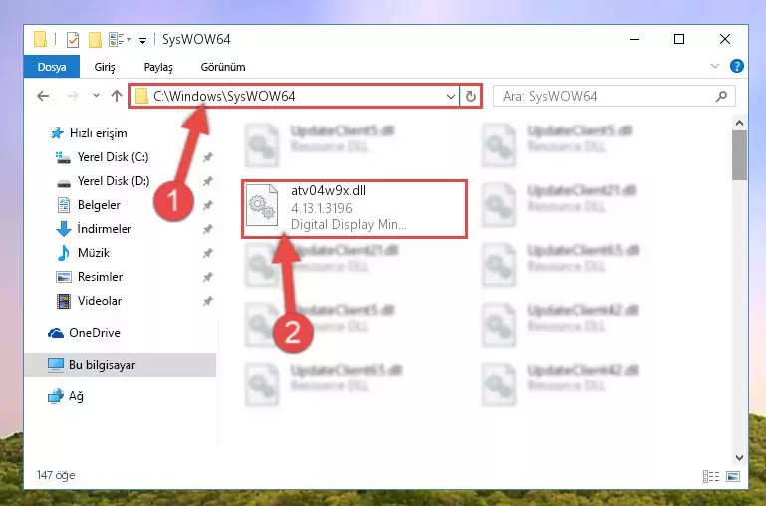Click the Properties quick access icon with the checkmark
Viewport: 766px width, 506px height.
(x=73, y=39)
